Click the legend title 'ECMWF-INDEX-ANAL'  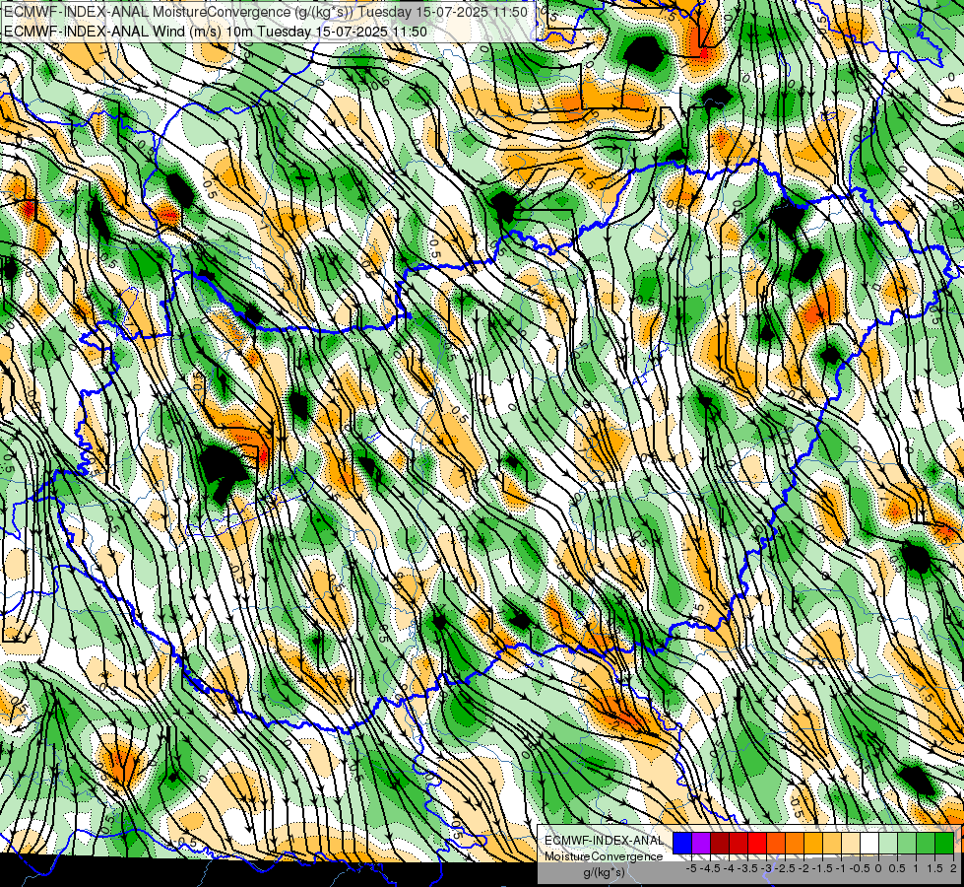[x=605, y=841]
